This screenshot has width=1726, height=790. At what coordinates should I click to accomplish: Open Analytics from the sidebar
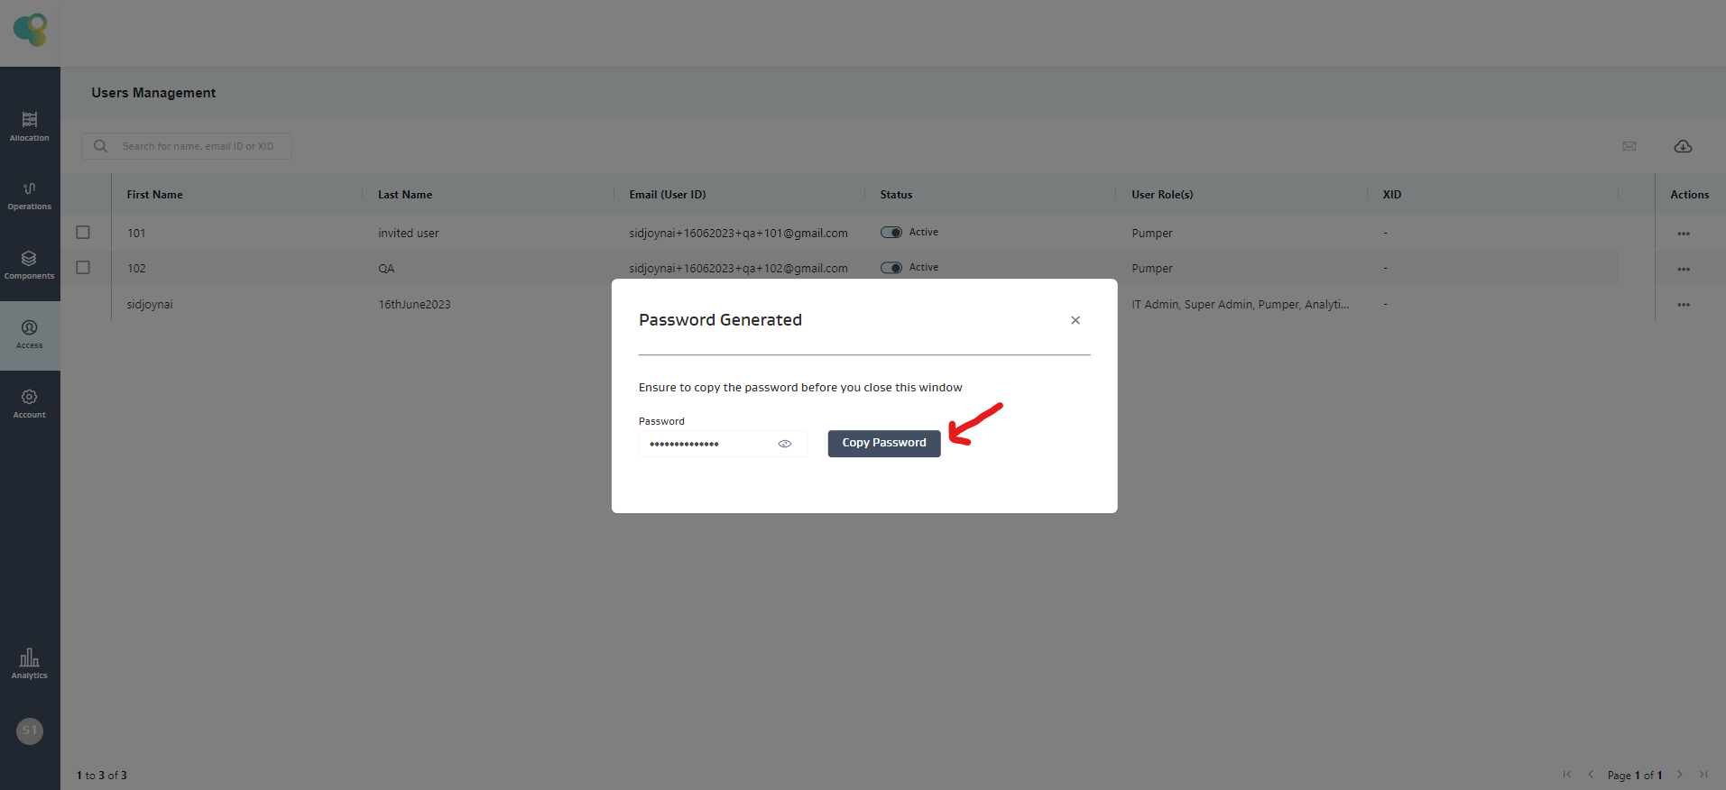30,664
